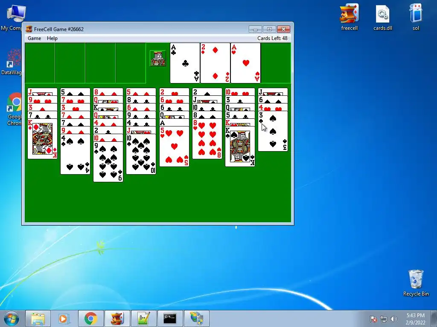Open the Command Prompt taskbar button
This screenshot has height=327, width=437.
coord(170,318)
